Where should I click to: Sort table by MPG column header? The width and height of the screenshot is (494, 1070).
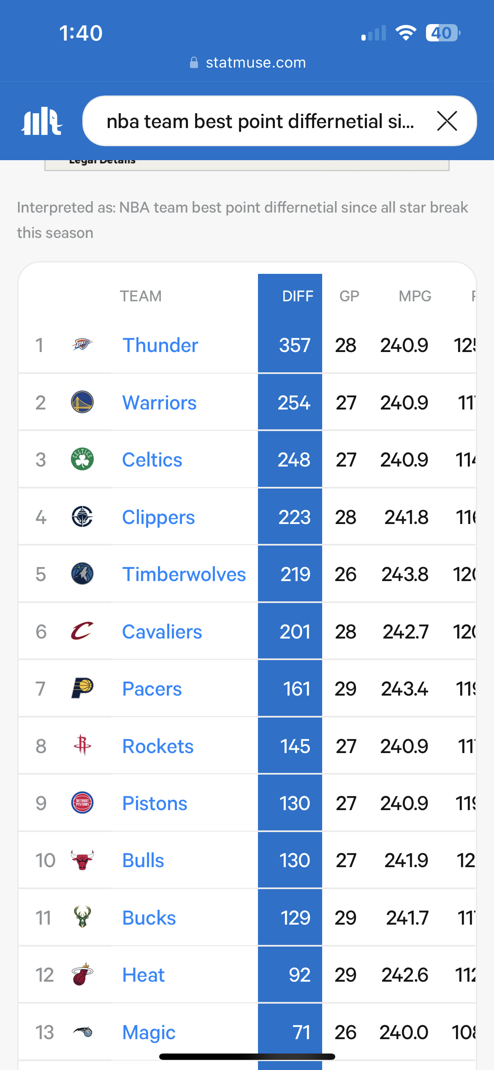(415, 296)
